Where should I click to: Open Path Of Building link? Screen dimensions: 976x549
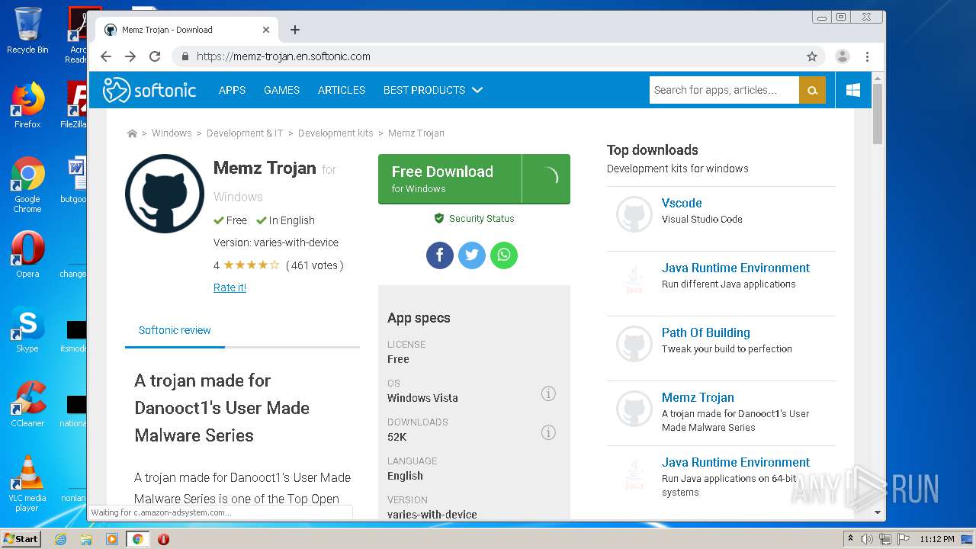[x=706, y=332]
